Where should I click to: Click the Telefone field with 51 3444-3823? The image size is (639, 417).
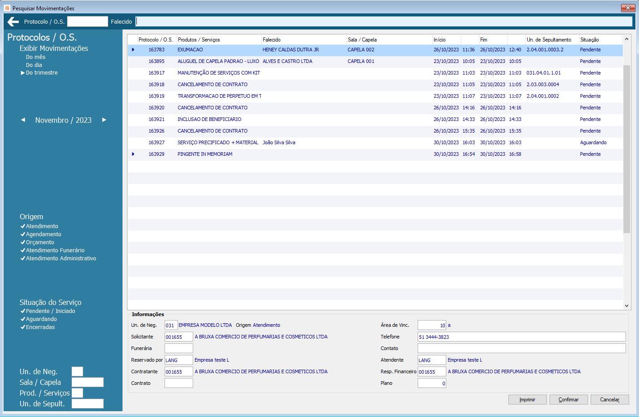[x=521, y=337]
